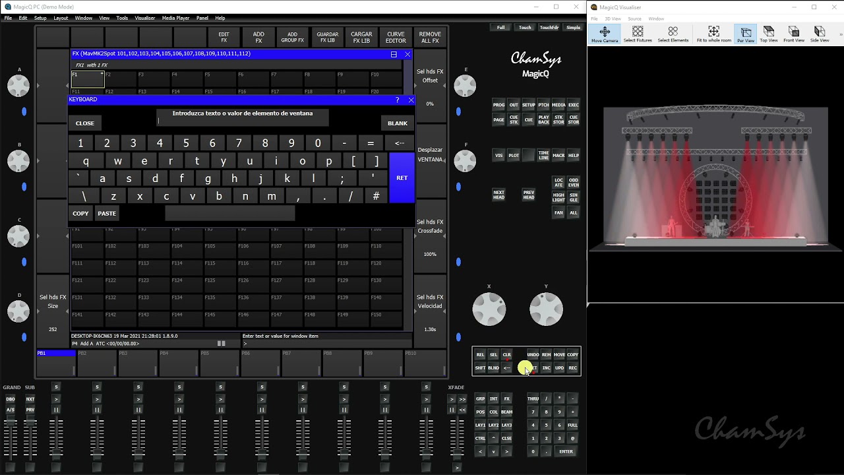Click the NEXT HEAD button
Viewport: 844px width, 475px height.
[499, 195]
